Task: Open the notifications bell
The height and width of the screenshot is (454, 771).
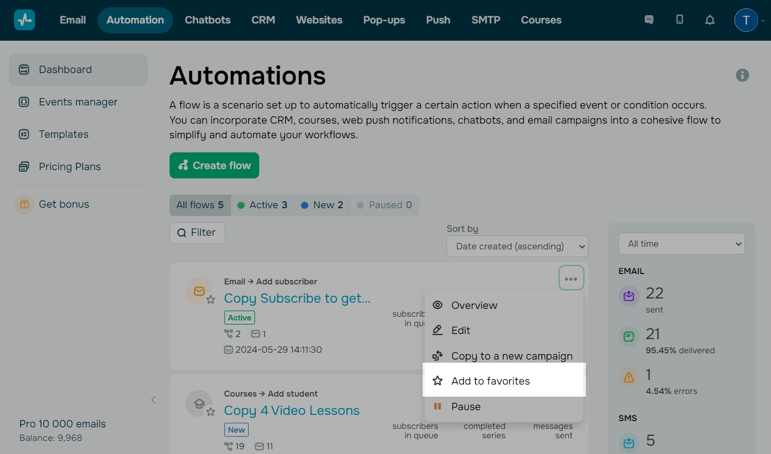Action: pos(709,20)
